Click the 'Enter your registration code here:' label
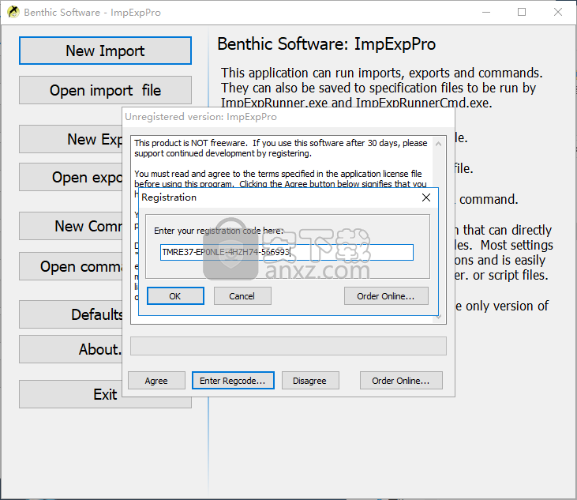 (219, 231)
